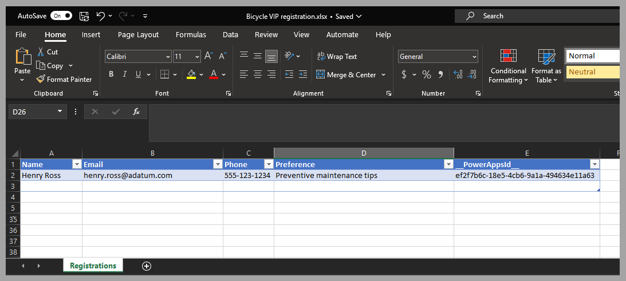Image resolution: width=626 pixels, height=281 pixels.
Task: Open the File tab
Action: [21, 35]
